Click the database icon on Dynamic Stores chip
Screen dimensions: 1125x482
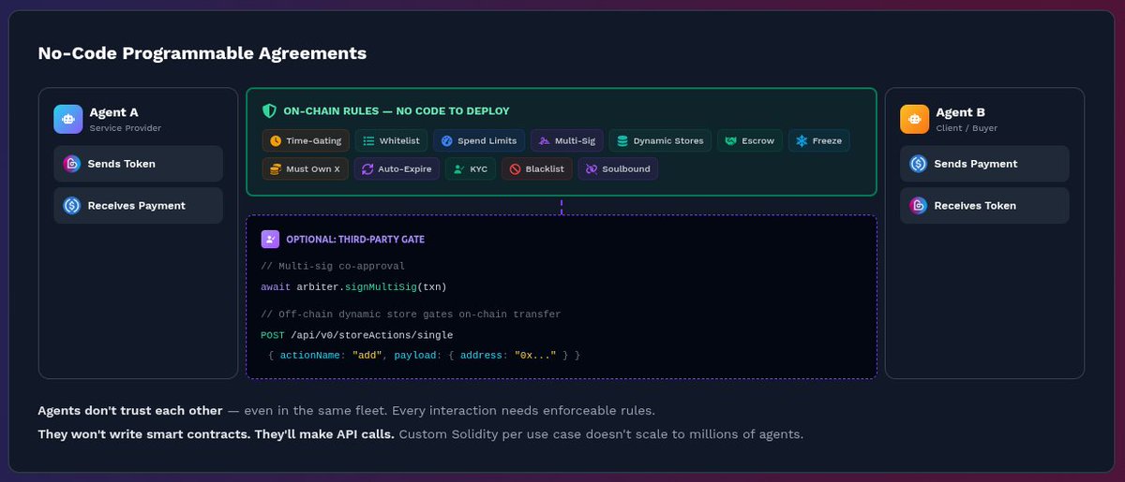[x=622, y=140]
